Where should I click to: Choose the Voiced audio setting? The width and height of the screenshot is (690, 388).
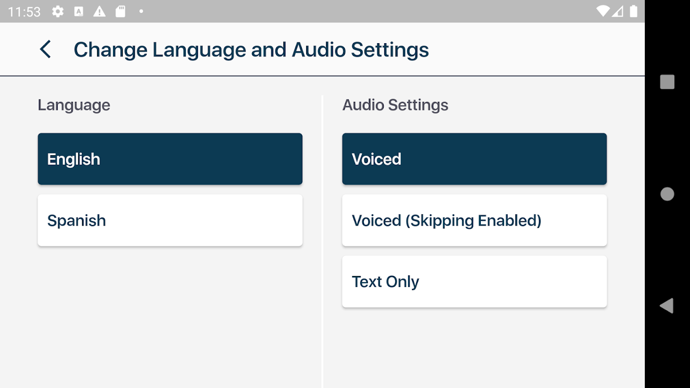point(474,159)
